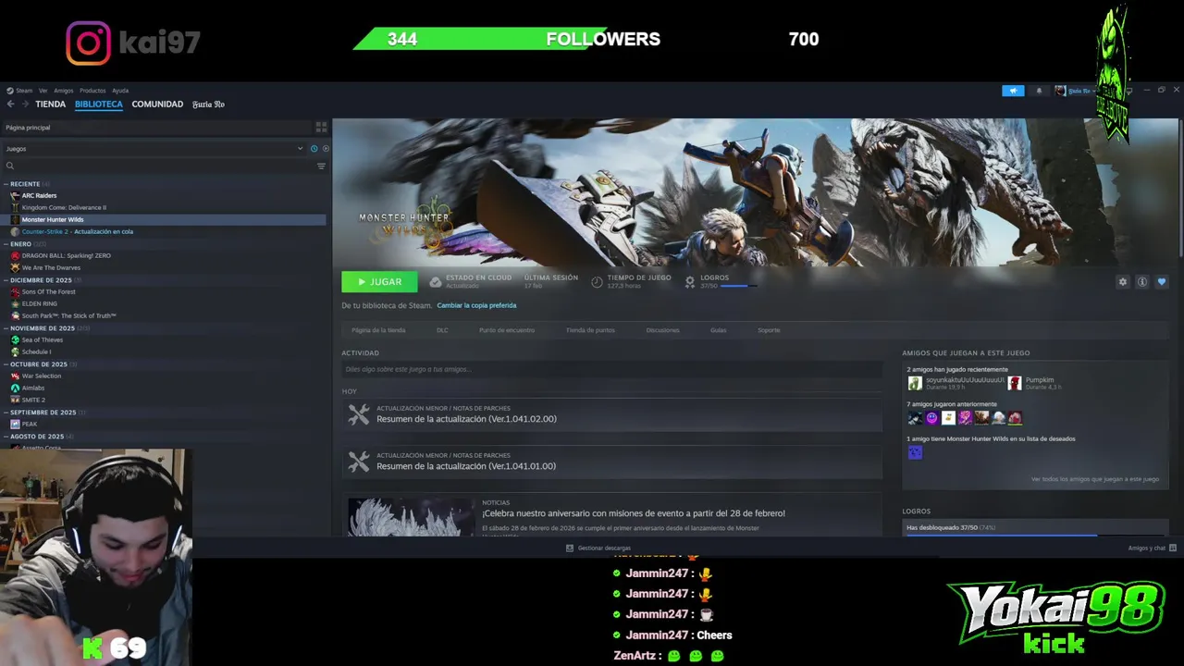The height and width of the screenshot is (666, 1184).
Task: Select Kingdom Come: Deliverance II
Action: [64, 208]
